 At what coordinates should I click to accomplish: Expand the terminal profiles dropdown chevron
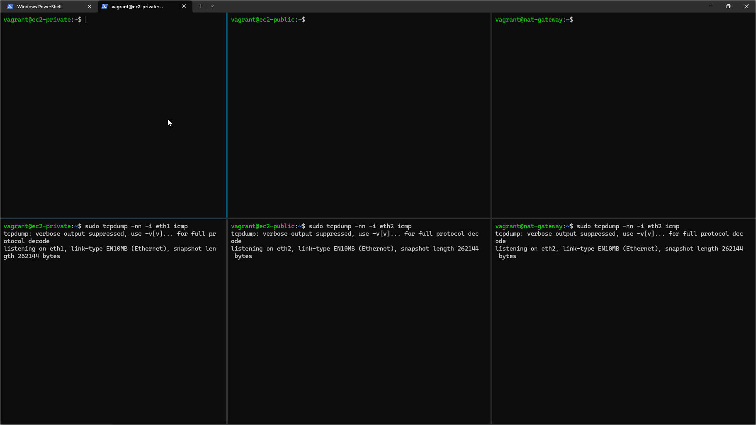[212, 6]
